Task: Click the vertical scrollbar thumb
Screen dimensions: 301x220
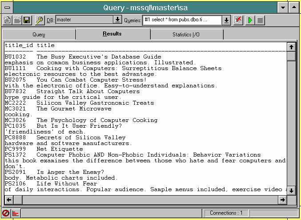Action: (x=291, y=56)
